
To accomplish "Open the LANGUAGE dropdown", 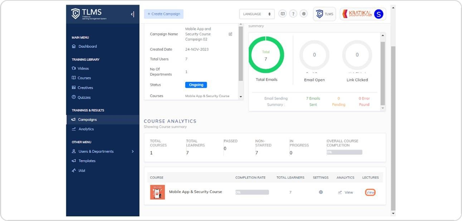I will (257, 14).
